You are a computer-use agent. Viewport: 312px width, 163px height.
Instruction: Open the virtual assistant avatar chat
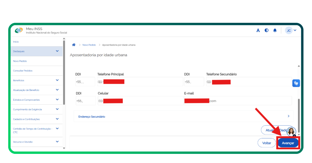coord(291,131)
